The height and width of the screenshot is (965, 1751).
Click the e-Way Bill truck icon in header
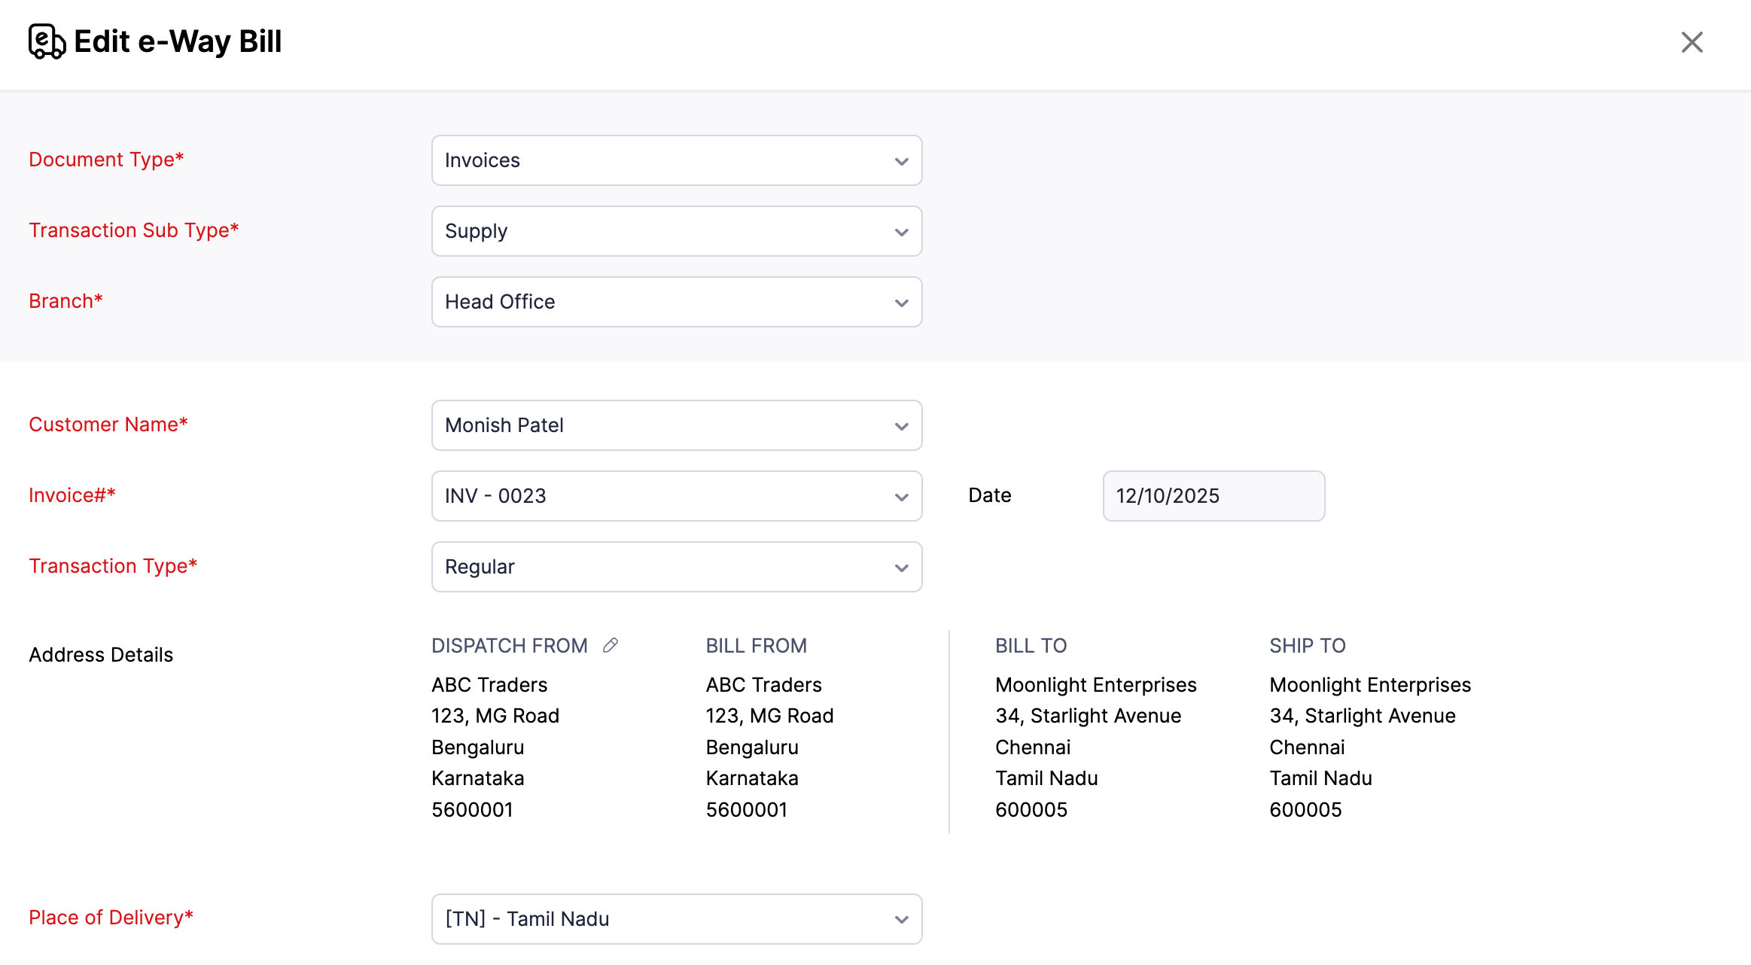click(47, 41)
